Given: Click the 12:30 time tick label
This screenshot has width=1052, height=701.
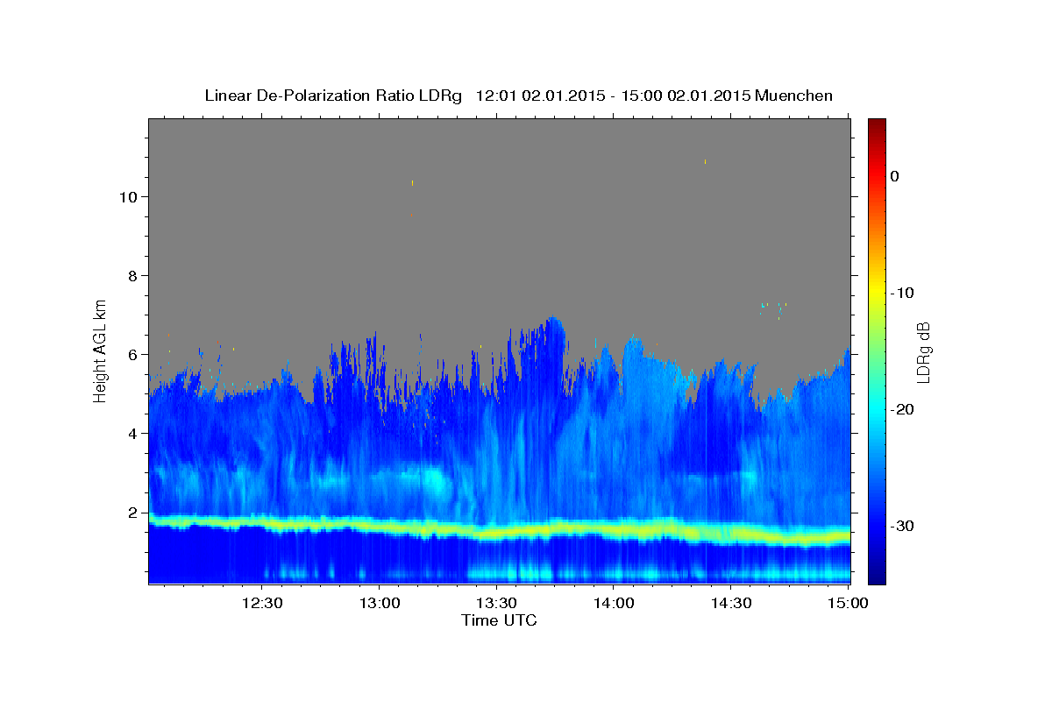Looking at the screenshot, I should pos(262,604).
